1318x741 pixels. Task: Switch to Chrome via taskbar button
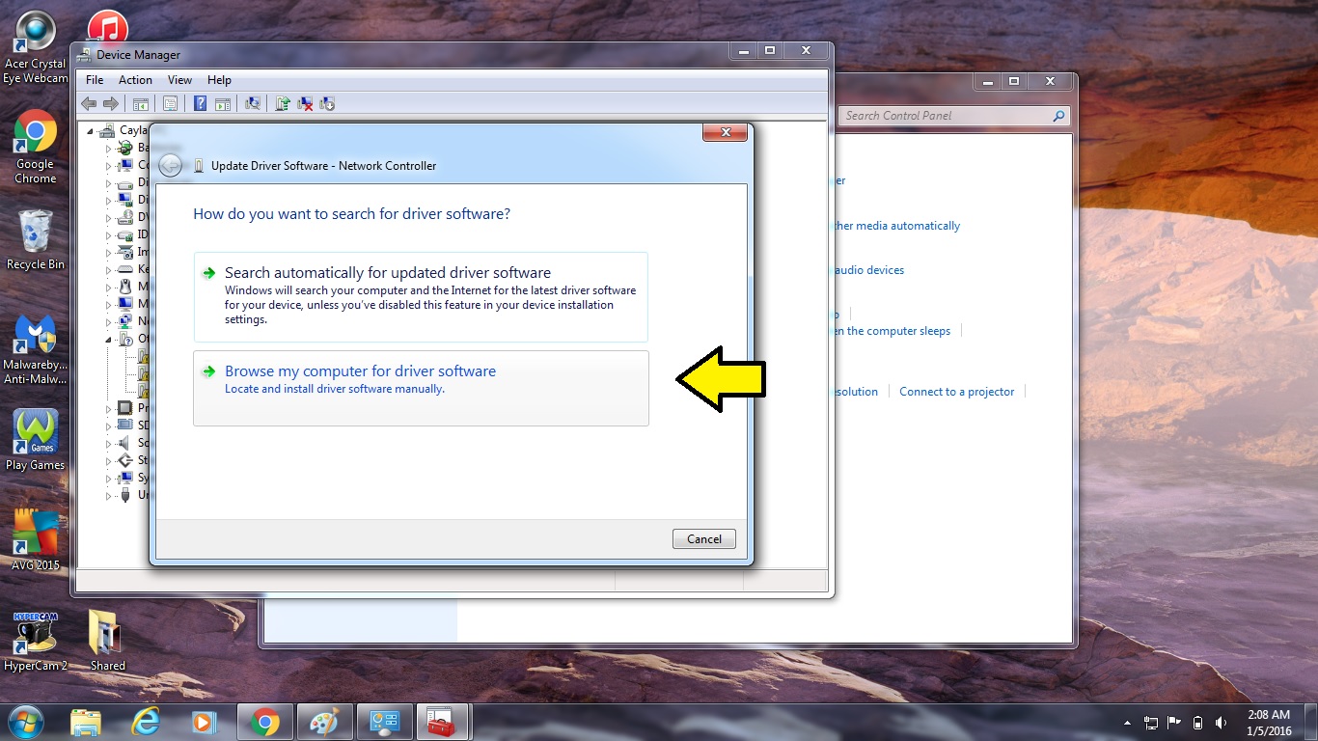coord(265,722)
